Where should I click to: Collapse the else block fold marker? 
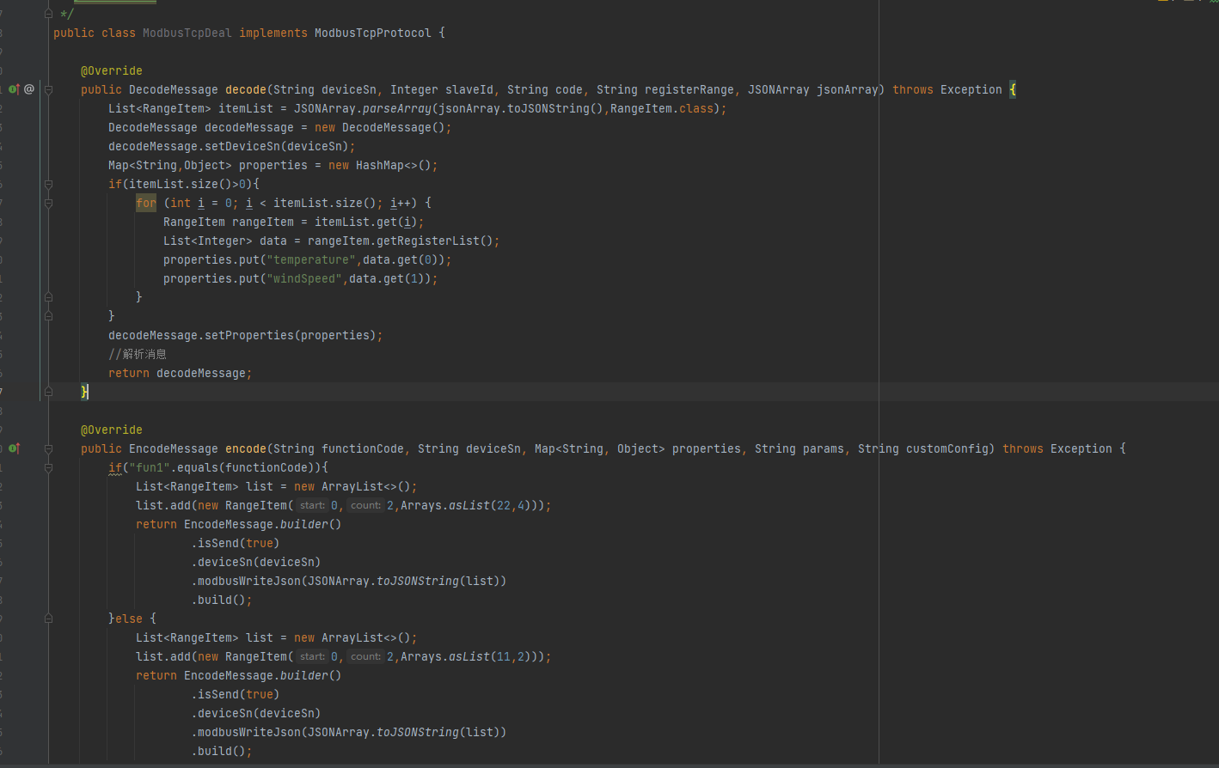coord(49,619)
